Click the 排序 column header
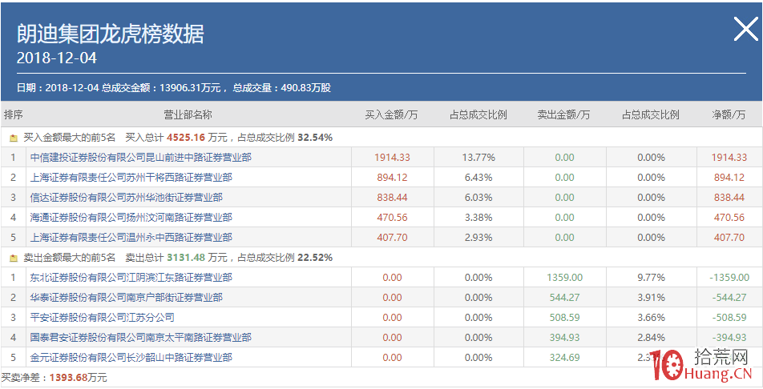The width and height of the screenshot is (763, 389). (x=13, y=114)
